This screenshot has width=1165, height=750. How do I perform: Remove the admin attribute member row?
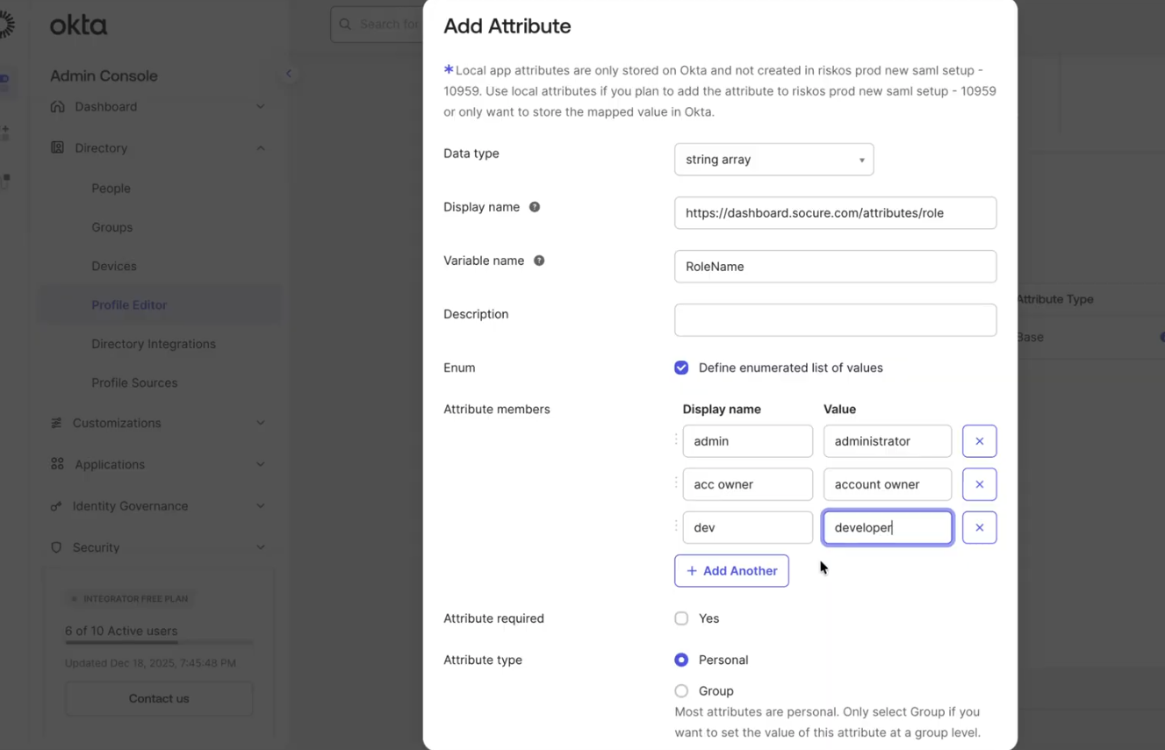click(x=979, y=441)
